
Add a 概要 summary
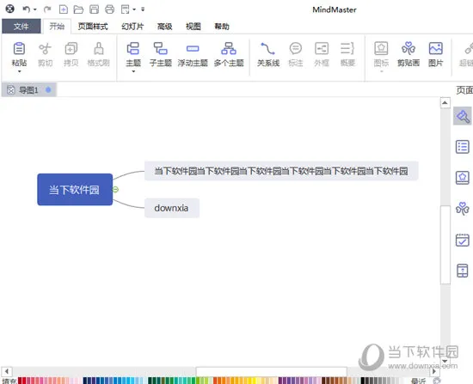click(x=347, y=54)
